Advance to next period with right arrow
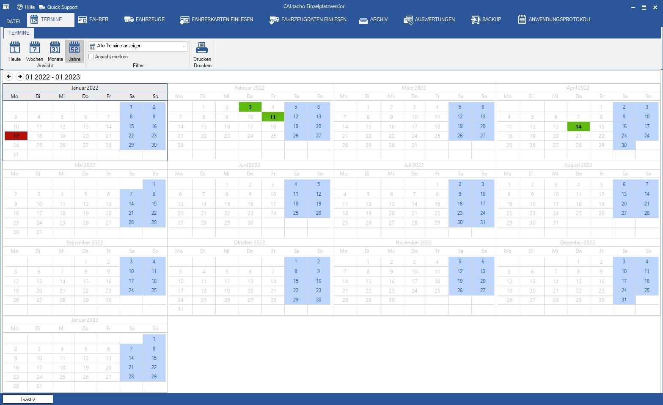Viewport: 663px width, 405px height. [x=19, y=77]
